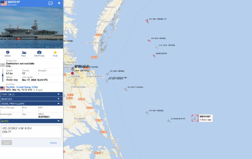Screen dimensions: 252x159
Task: Show the vessel Track icon
Action: click(x=23, y=52)
